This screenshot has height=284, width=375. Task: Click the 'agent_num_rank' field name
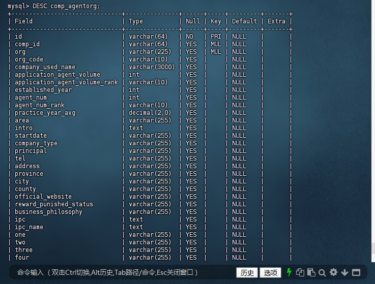coord(40,105)
